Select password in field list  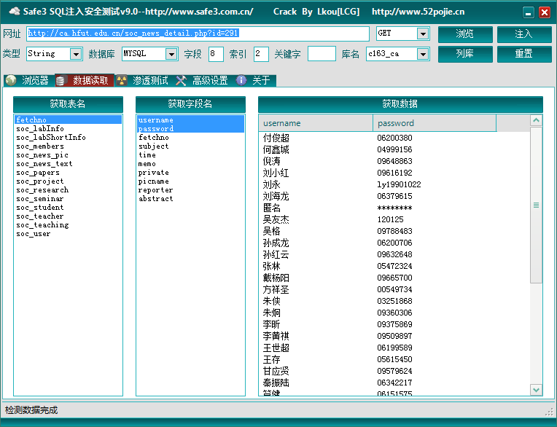[190, 128]
